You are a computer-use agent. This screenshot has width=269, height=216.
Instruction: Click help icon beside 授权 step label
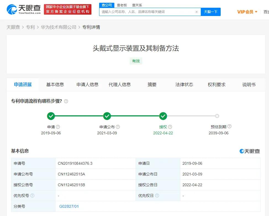pyautogui.click(x=170, y=127)
